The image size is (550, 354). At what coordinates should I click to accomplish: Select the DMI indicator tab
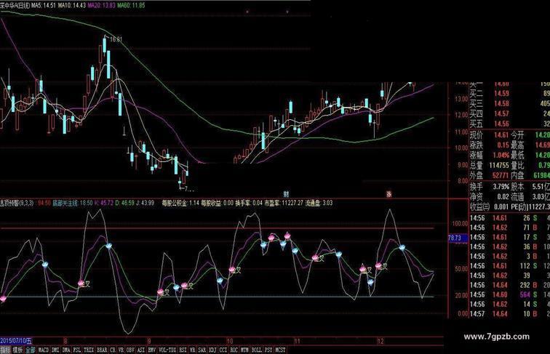tap(55, 350)
